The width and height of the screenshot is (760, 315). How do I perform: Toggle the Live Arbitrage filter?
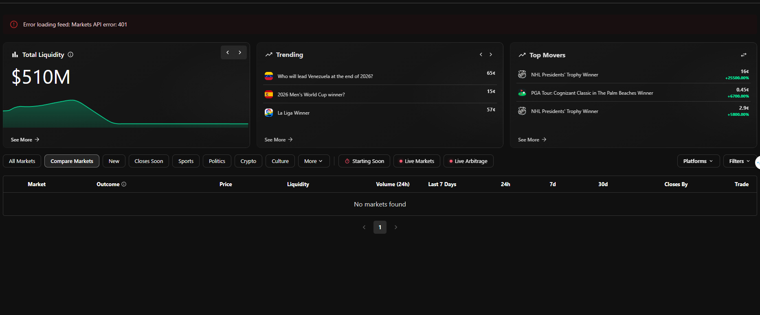468,161
